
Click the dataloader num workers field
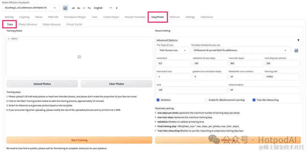coord(246,77)
